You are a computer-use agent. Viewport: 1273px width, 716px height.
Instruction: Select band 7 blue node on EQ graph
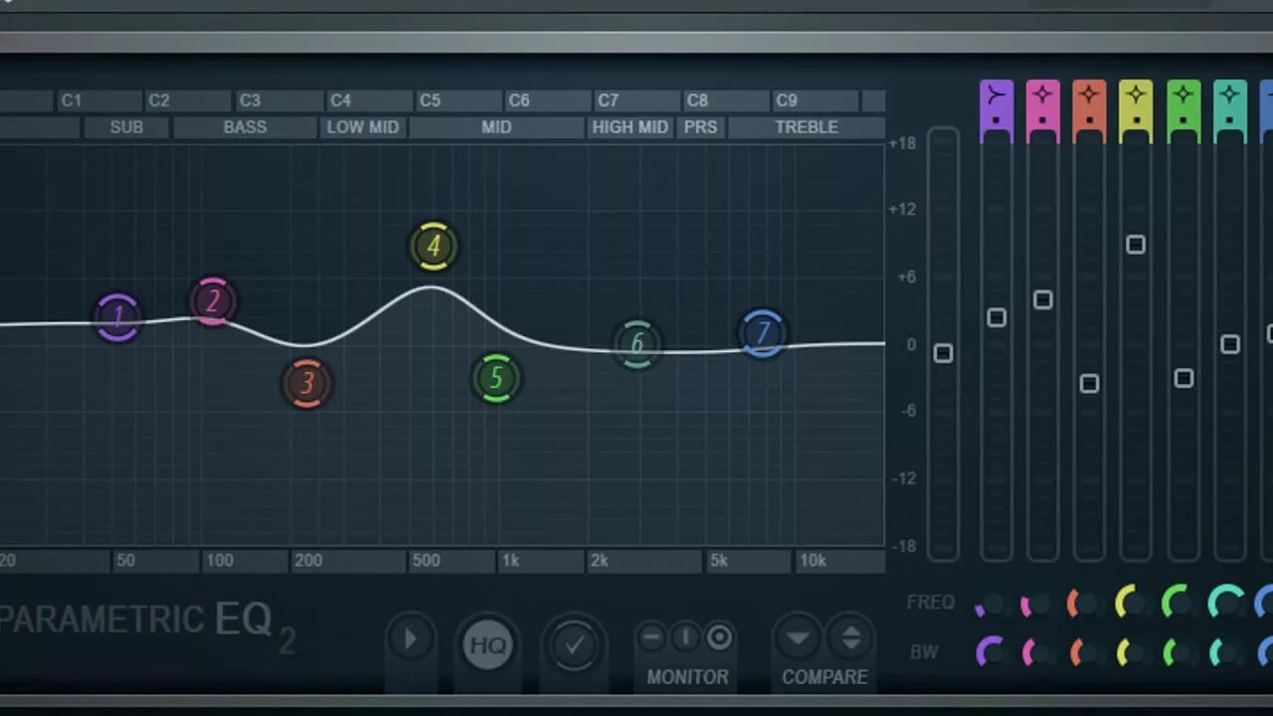tap(763, 333)
